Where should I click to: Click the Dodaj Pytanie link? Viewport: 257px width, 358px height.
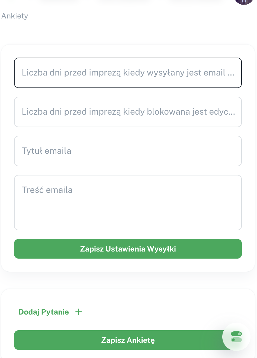coord(44,312)
